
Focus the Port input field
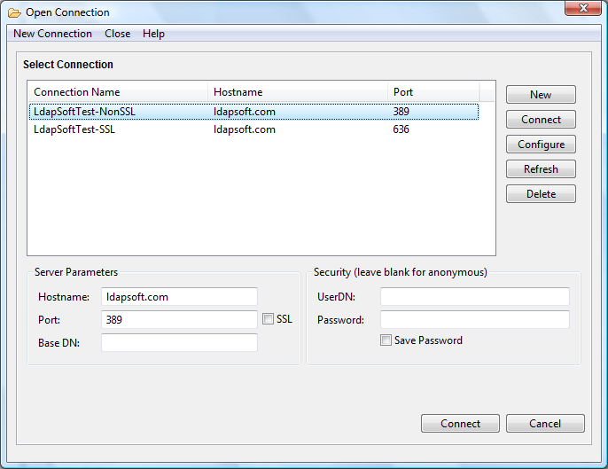pos(179,320)
